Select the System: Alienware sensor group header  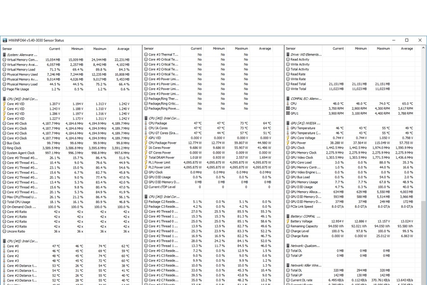click(21, 55)
